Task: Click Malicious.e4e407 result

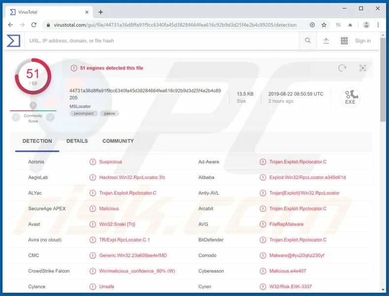Action: [x=288, y=271]
